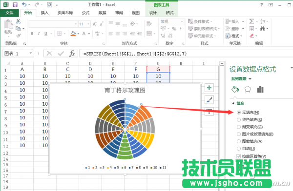293x191 pixels.
Task: Switch to the Review tab
Action: [119, 13]
